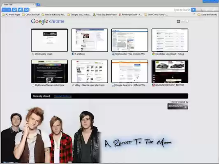Open Designs, tuts bookmark folder
Screen dimensions: 219x164
tap(79, 15)
